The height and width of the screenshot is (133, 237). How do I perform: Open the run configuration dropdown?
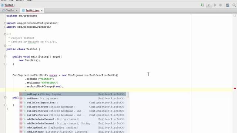209,5
